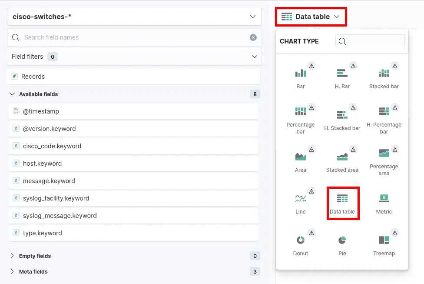Collapse the Available fields section

click(12, 94)
